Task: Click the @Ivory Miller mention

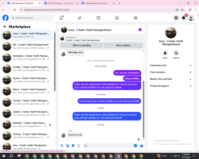Action: point(132,78)
